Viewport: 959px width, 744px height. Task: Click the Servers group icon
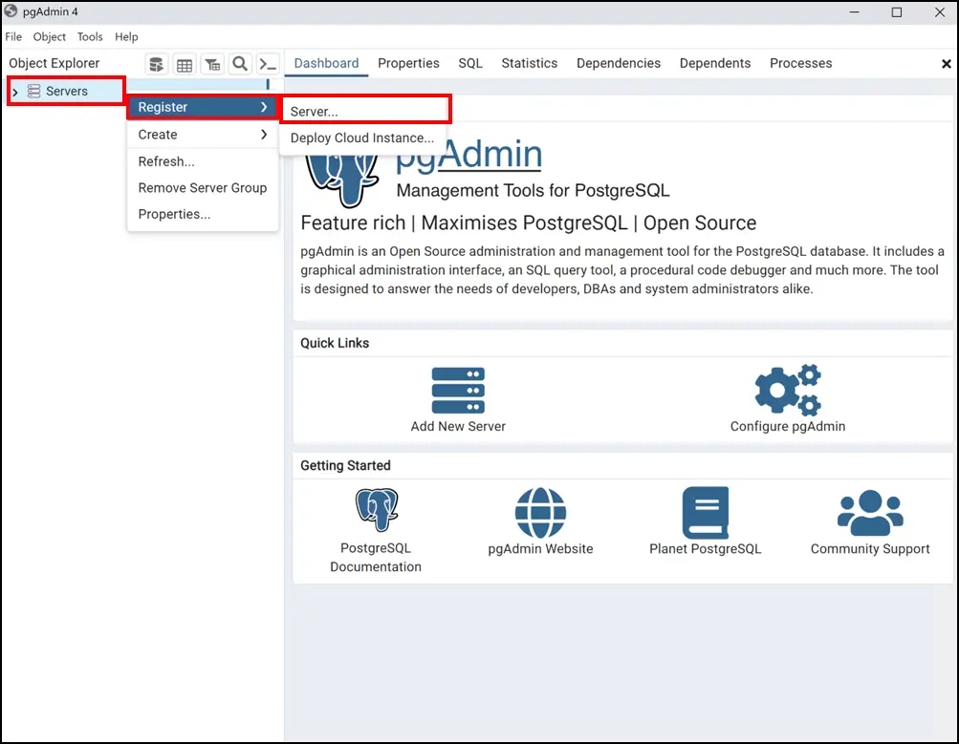33,91
